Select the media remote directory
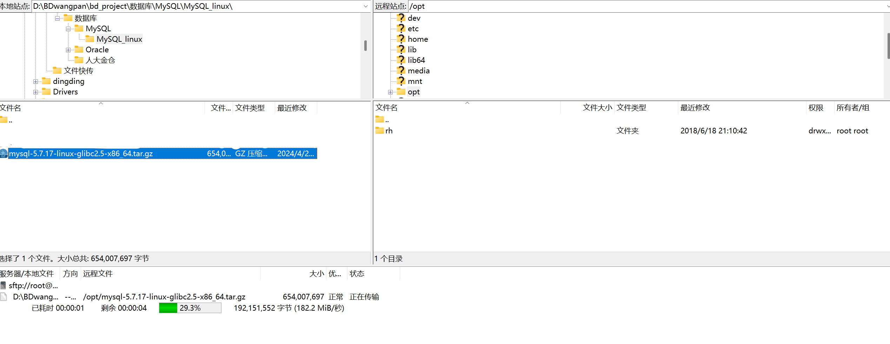Screen dimensions: 890x344 418,71
